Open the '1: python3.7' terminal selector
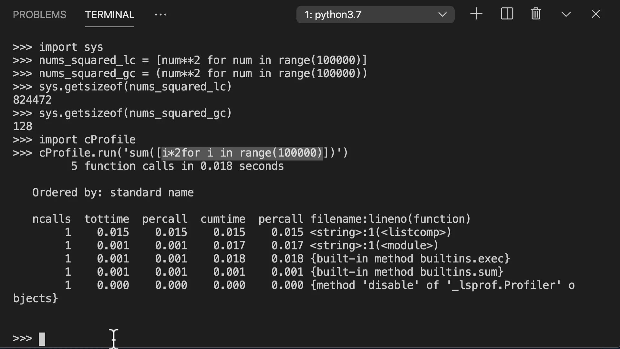The height and width of the screenshot is (349, 620). coord(375,15)
